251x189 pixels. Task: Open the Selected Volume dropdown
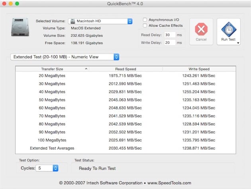(129, 21)
